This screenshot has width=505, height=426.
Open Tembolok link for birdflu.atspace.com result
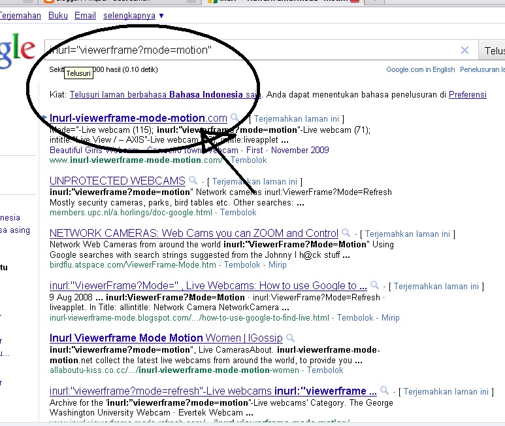point(242,265)
